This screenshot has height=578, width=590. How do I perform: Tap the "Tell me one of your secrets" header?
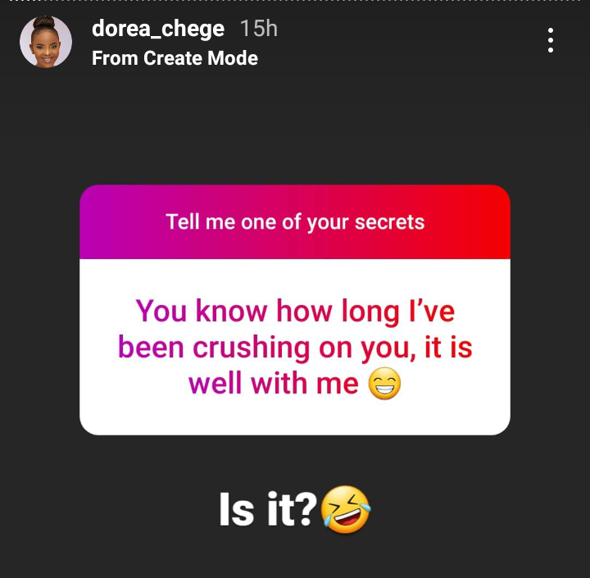click(295, 222)
